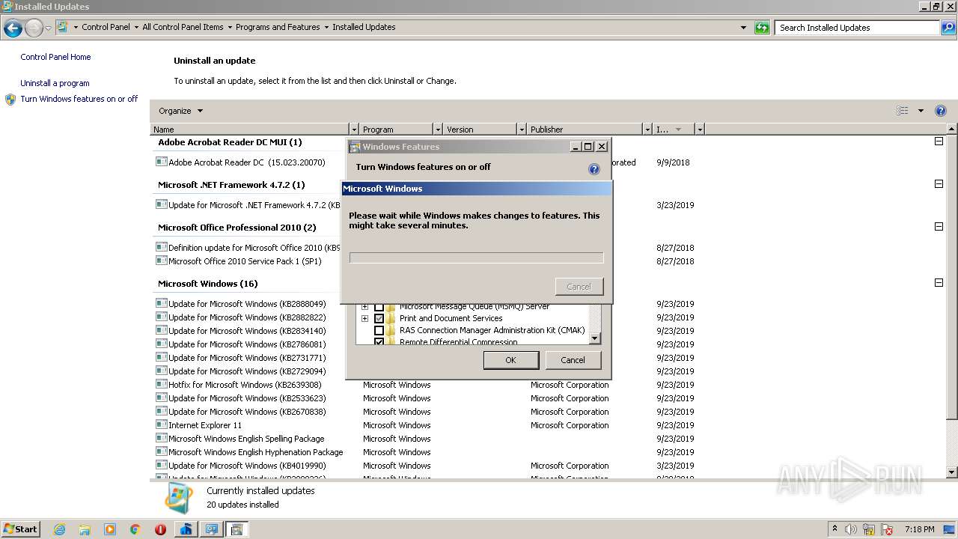Click the Internet Explorer 11 row icon

[161, 424]
